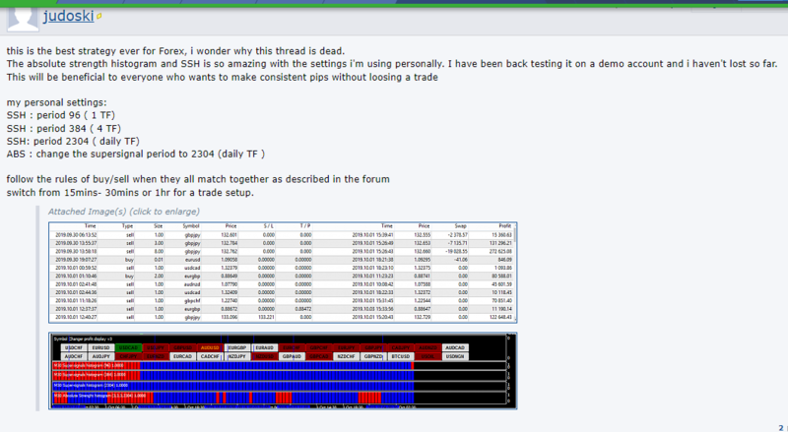Click the line starting "ABS : change the supersignal period"
This screenshot has width=788, height=432.
(x=136, y=154)
